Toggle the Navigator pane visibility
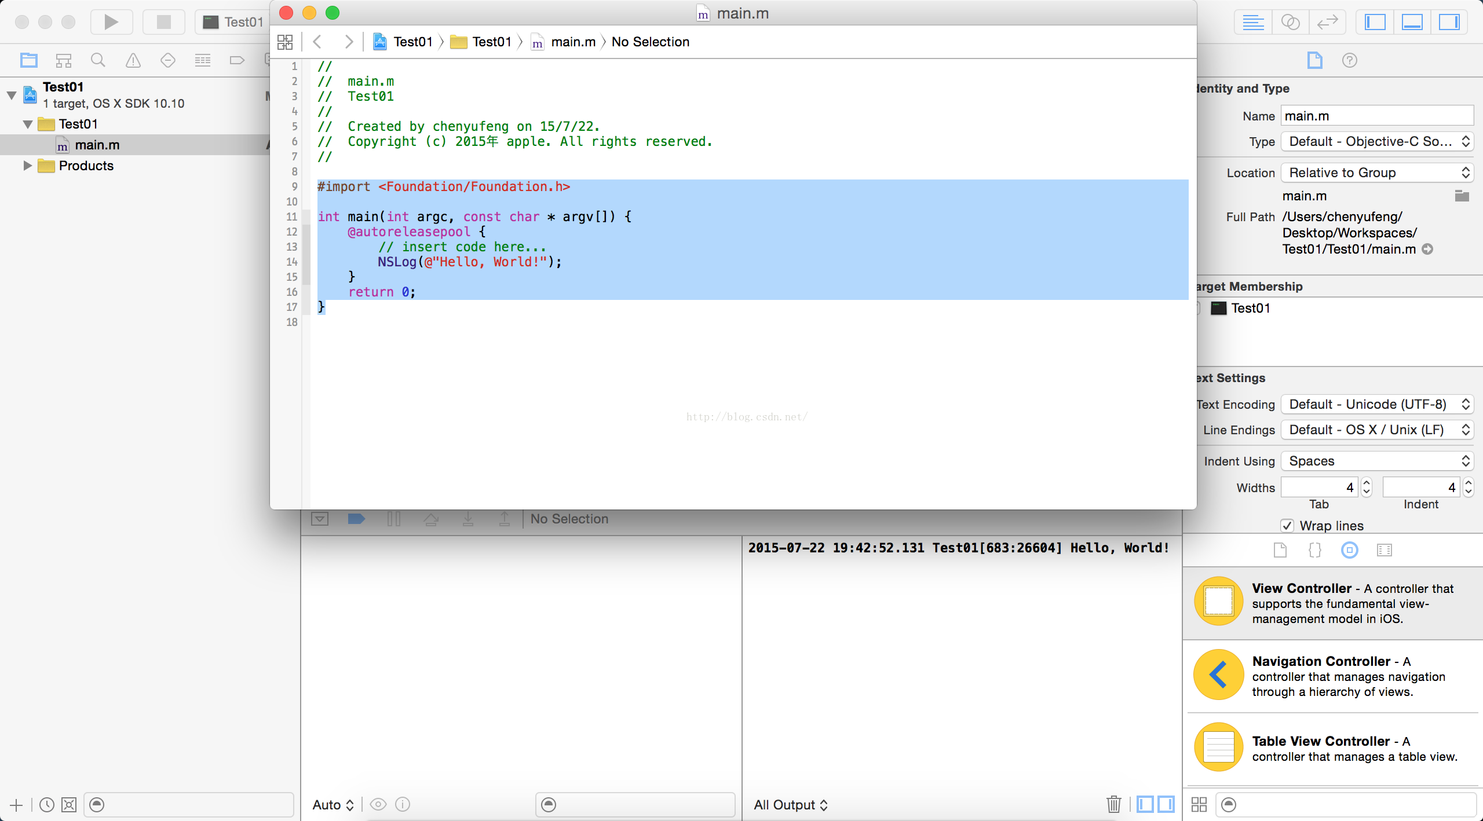This screenshot has height=821, width=1483. pos(1375,23)
